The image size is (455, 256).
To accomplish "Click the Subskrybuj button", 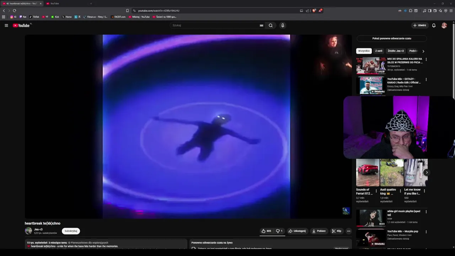I will point(71,231).
